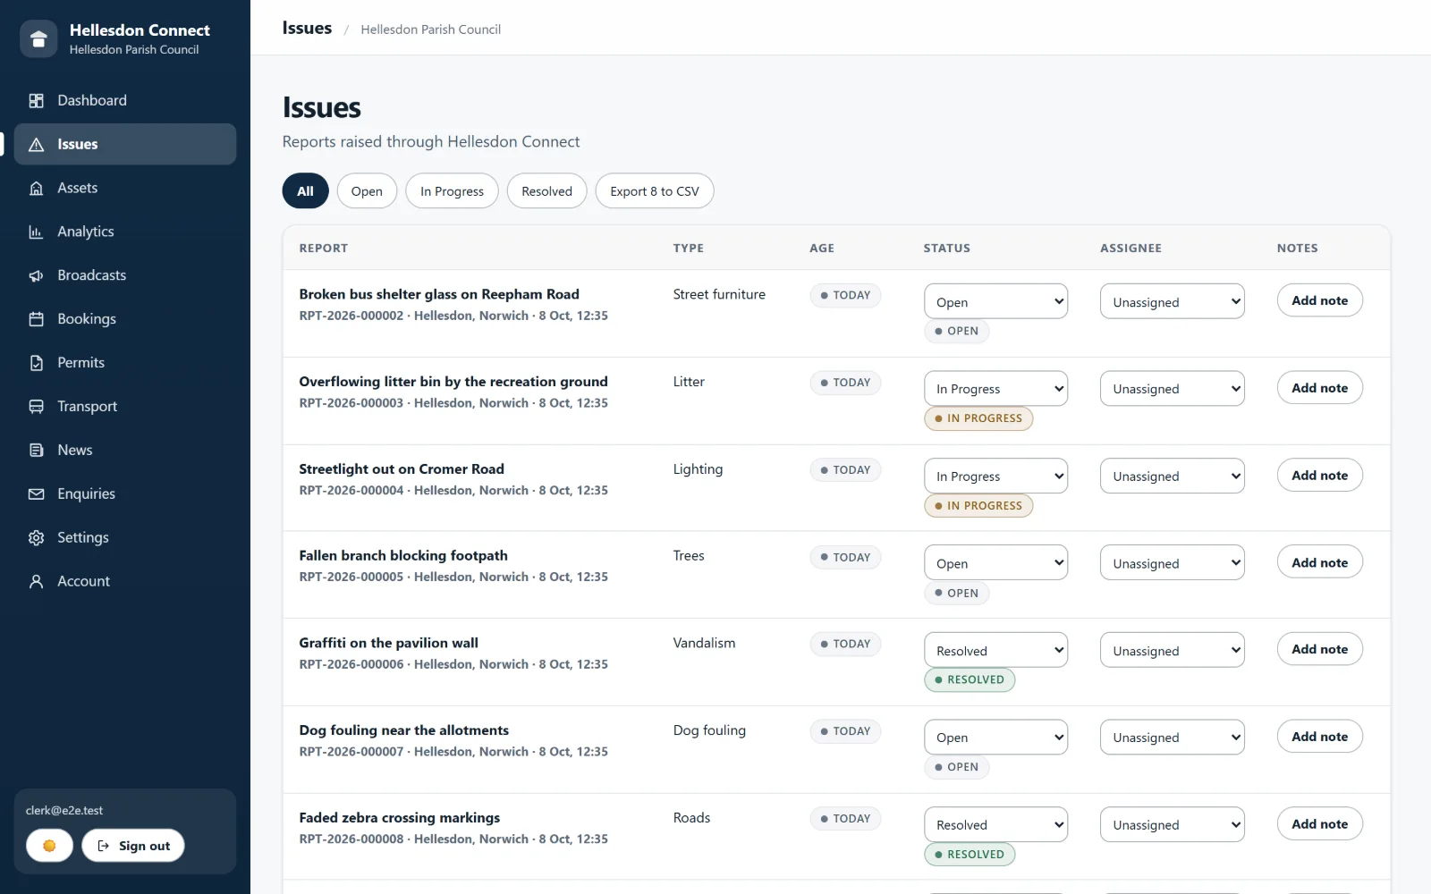Open Analytics via the bar chart icon

(x=37, y=232)
